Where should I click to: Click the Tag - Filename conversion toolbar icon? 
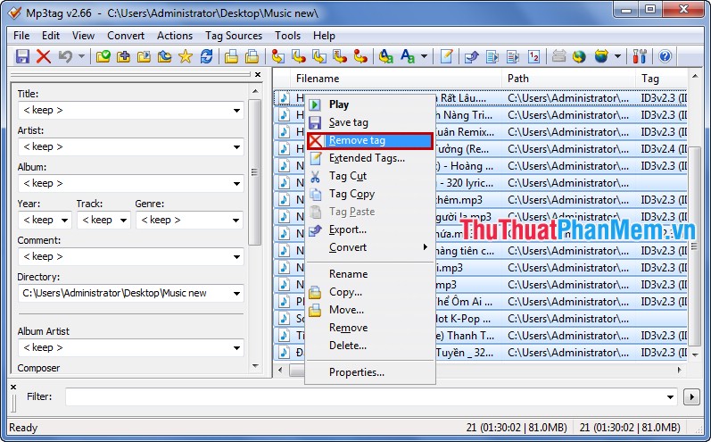pos(278,56)
